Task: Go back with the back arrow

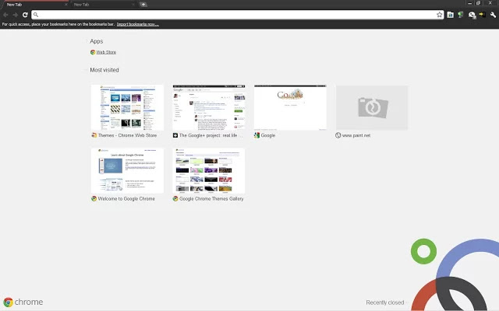Action: click(x=5, y=15)
